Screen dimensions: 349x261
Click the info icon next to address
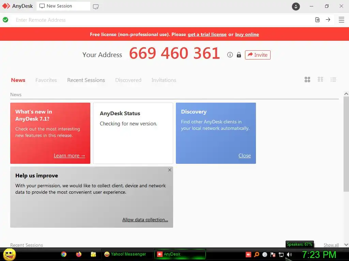pos(230,55)
